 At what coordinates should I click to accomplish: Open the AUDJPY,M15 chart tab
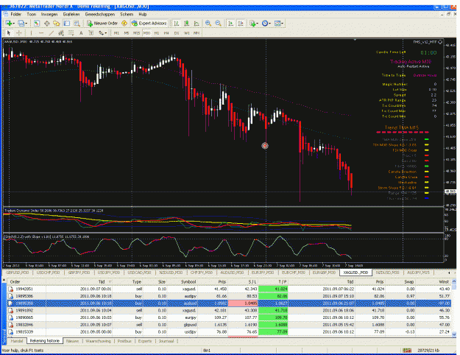(418, 273)
